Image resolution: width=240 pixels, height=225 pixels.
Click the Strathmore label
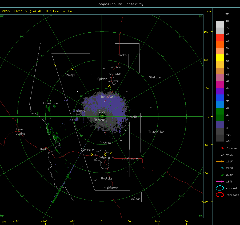tap(130, 158)
